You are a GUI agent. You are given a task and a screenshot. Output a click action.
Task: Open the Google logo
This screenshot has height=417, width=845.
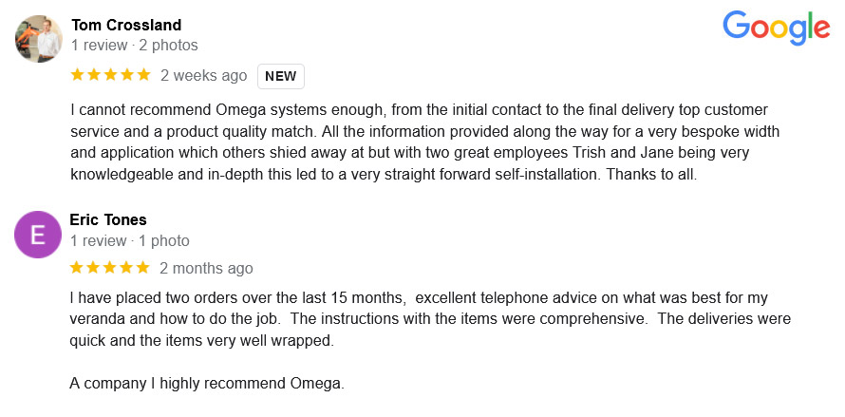tap(776, 28)
